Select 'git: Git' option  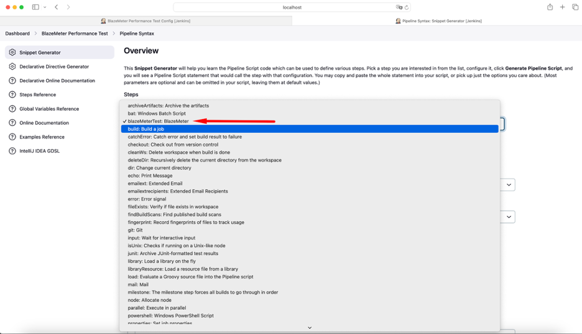point(310,230)
